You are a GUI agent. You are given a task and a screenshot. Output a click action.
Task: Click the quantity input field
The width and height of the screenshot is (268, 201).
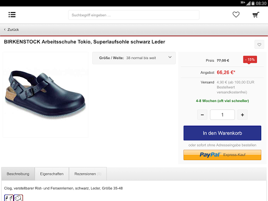[222, 115]
